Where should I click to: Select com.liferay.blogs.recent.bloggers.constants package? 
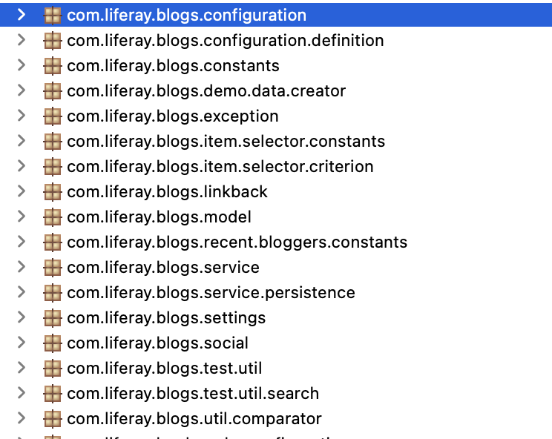coord(237,242)
